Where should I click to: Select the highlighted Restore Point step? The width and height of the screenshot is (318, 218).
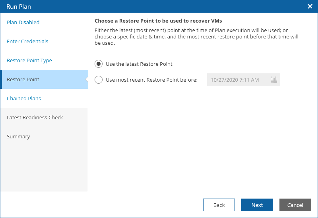[23, 80]
